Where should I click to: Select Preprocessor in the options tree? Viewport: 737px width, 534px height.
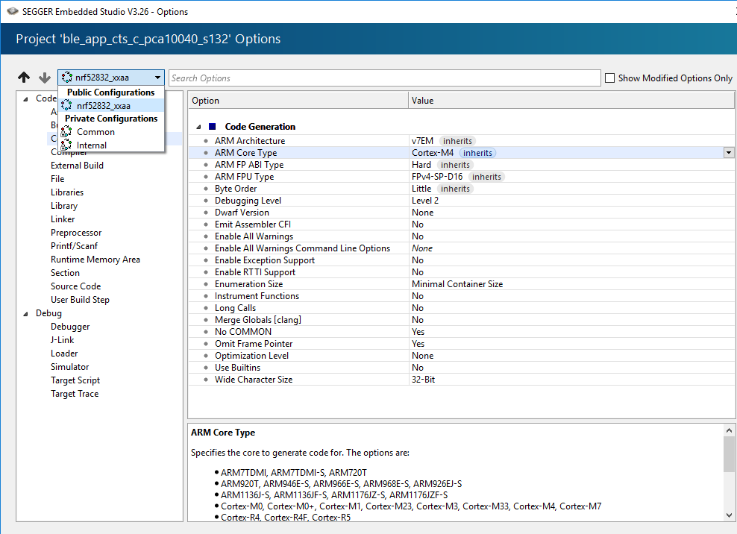coord(76,233)
